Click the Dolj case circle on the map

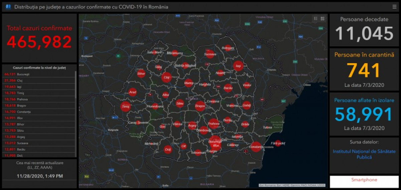click(168, 150)
